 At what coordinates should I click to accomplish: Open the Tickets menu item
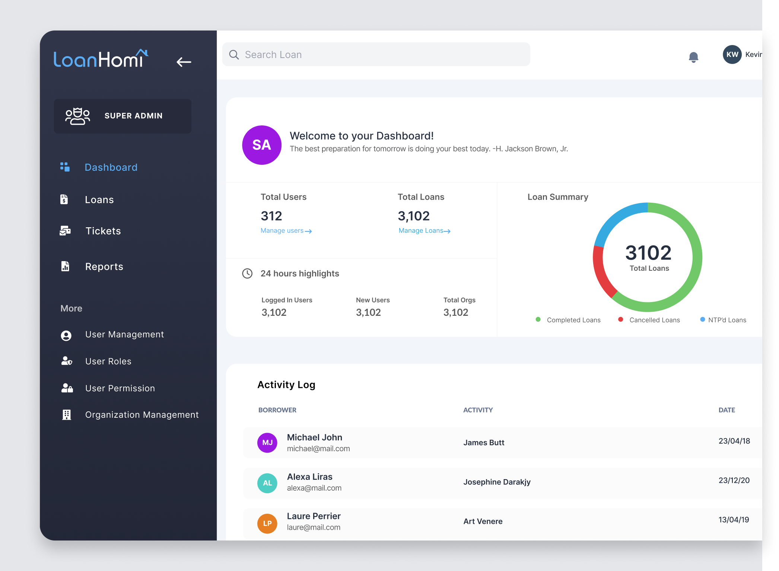point(103,231)
